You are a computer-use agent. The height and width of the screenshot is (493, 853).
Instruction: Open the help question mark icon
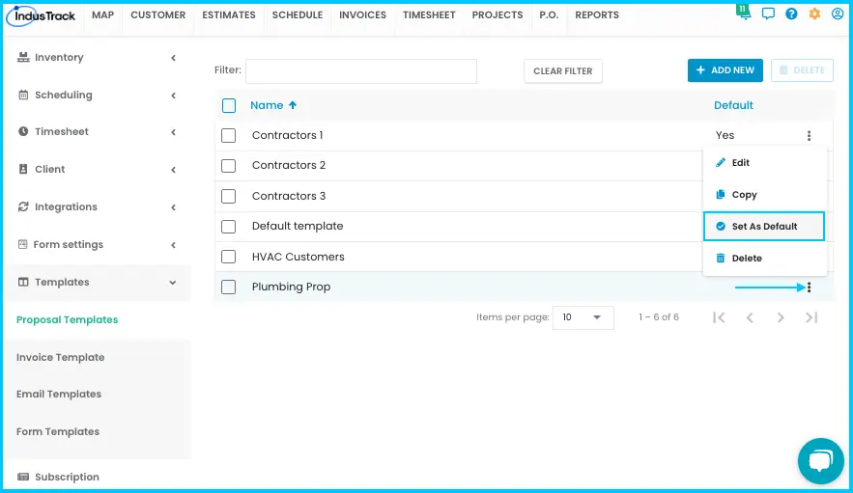click(x=791, y=14)
